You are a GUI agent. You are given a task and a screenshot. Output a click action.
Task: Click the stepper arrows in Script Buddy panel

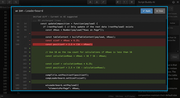pos(178,51)
